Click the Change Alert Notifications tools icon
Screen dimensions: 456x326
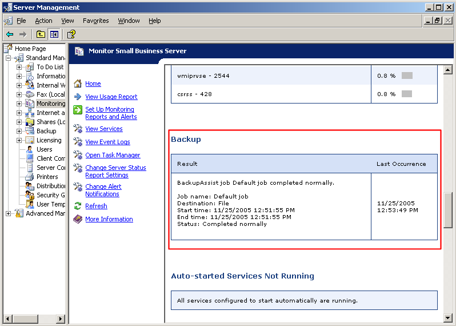click(78, 187)
